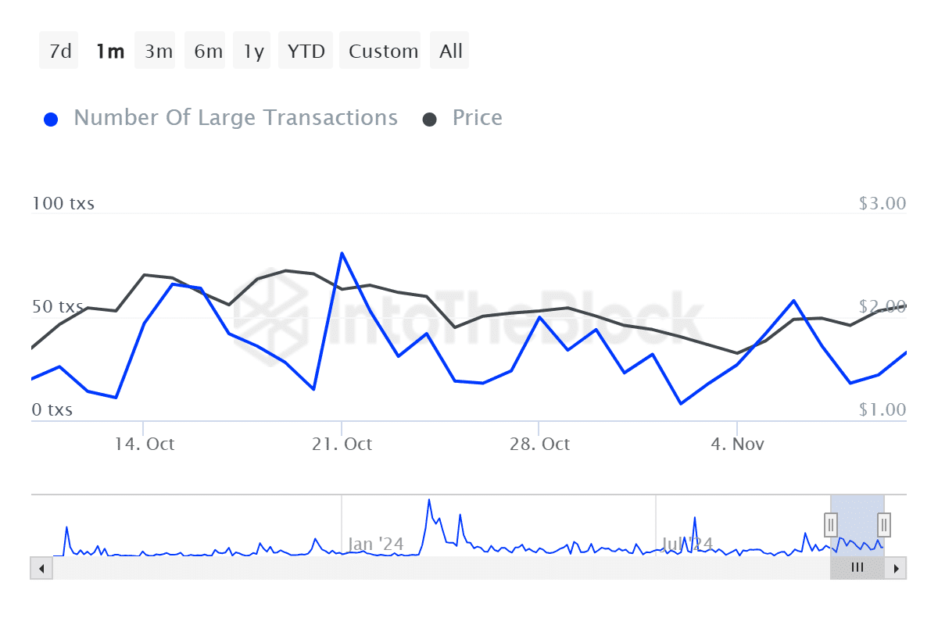Viewport: 938px width, 625px height.
Task: Click the scrollbar right arrow
Action: click(x=897, y=568)
